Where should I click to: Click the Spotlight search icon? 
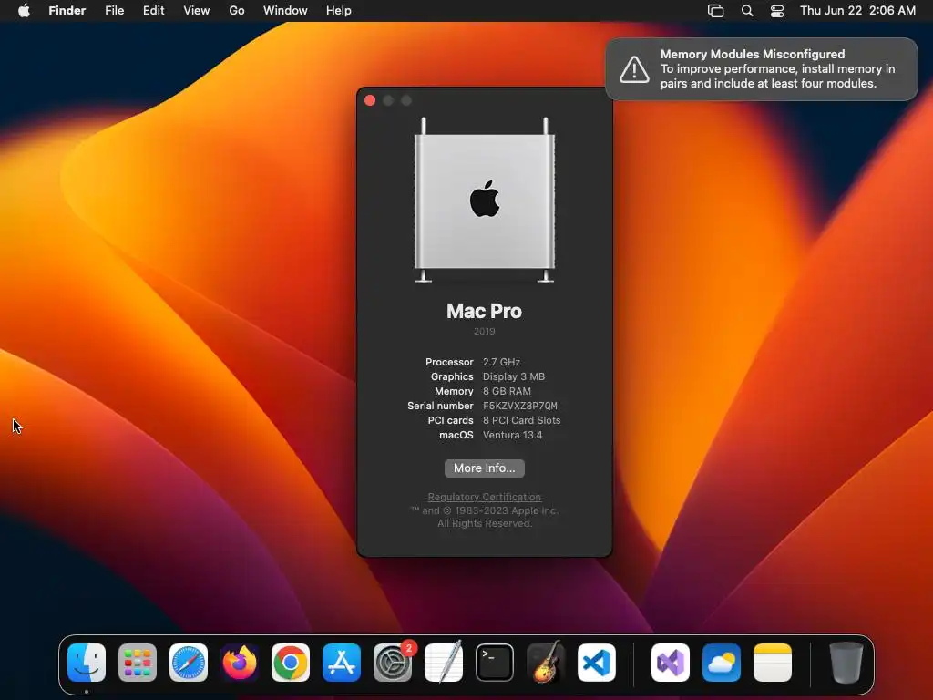pos(747,11)
